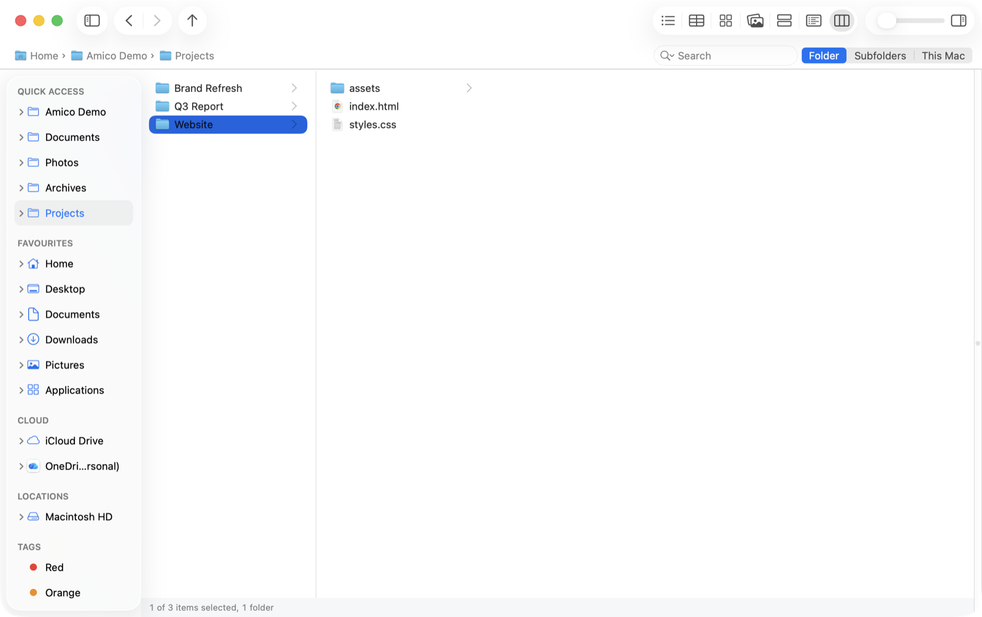
Task: Expand Downloads in Favourites
Action: pyautogui.click(x=21, y=340)
